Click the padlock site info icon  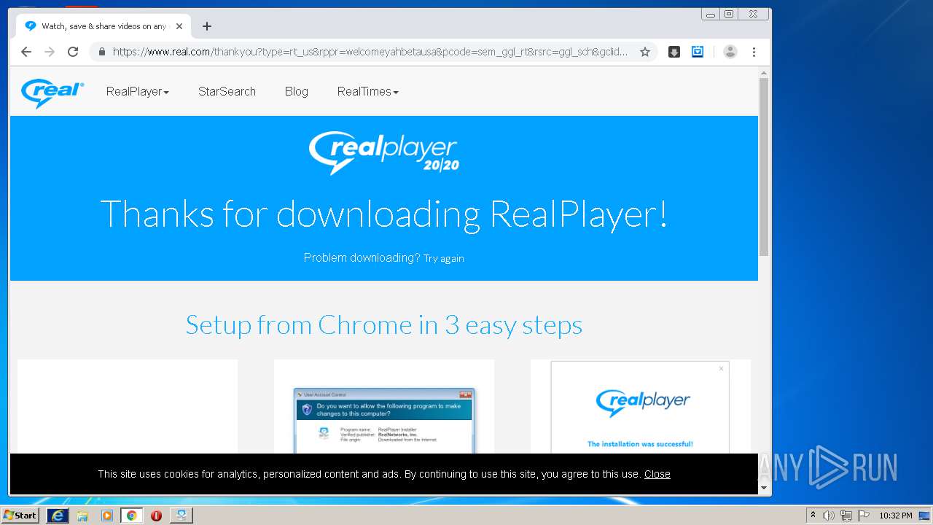click(102, 52)
